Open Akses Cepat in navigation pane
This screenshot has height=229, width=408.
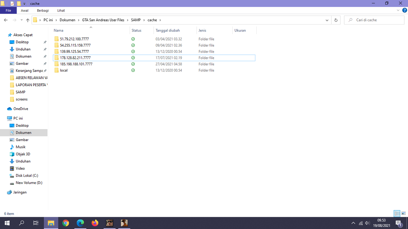coord(23,35)
